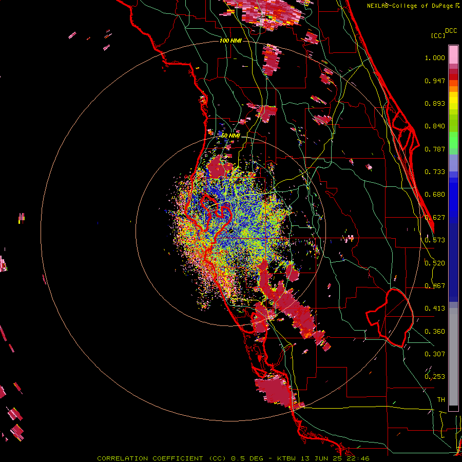The height and width of the screenshot is (462, 462).
Task: Pick the gray low-value segment of color bar
Action: pyautogui.click(x=453, y=357)
